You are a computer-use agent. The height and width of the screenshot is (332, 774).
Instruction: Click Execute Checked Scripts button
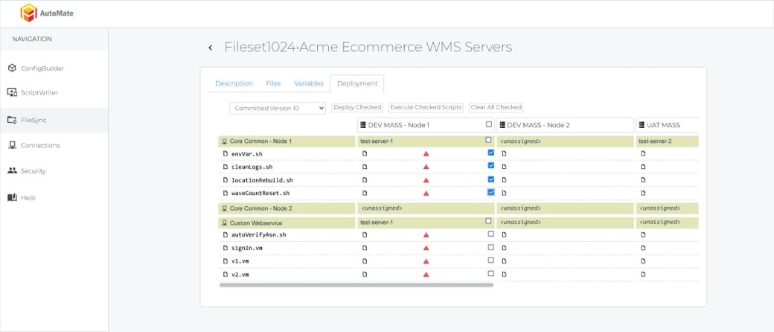point(426,107)
